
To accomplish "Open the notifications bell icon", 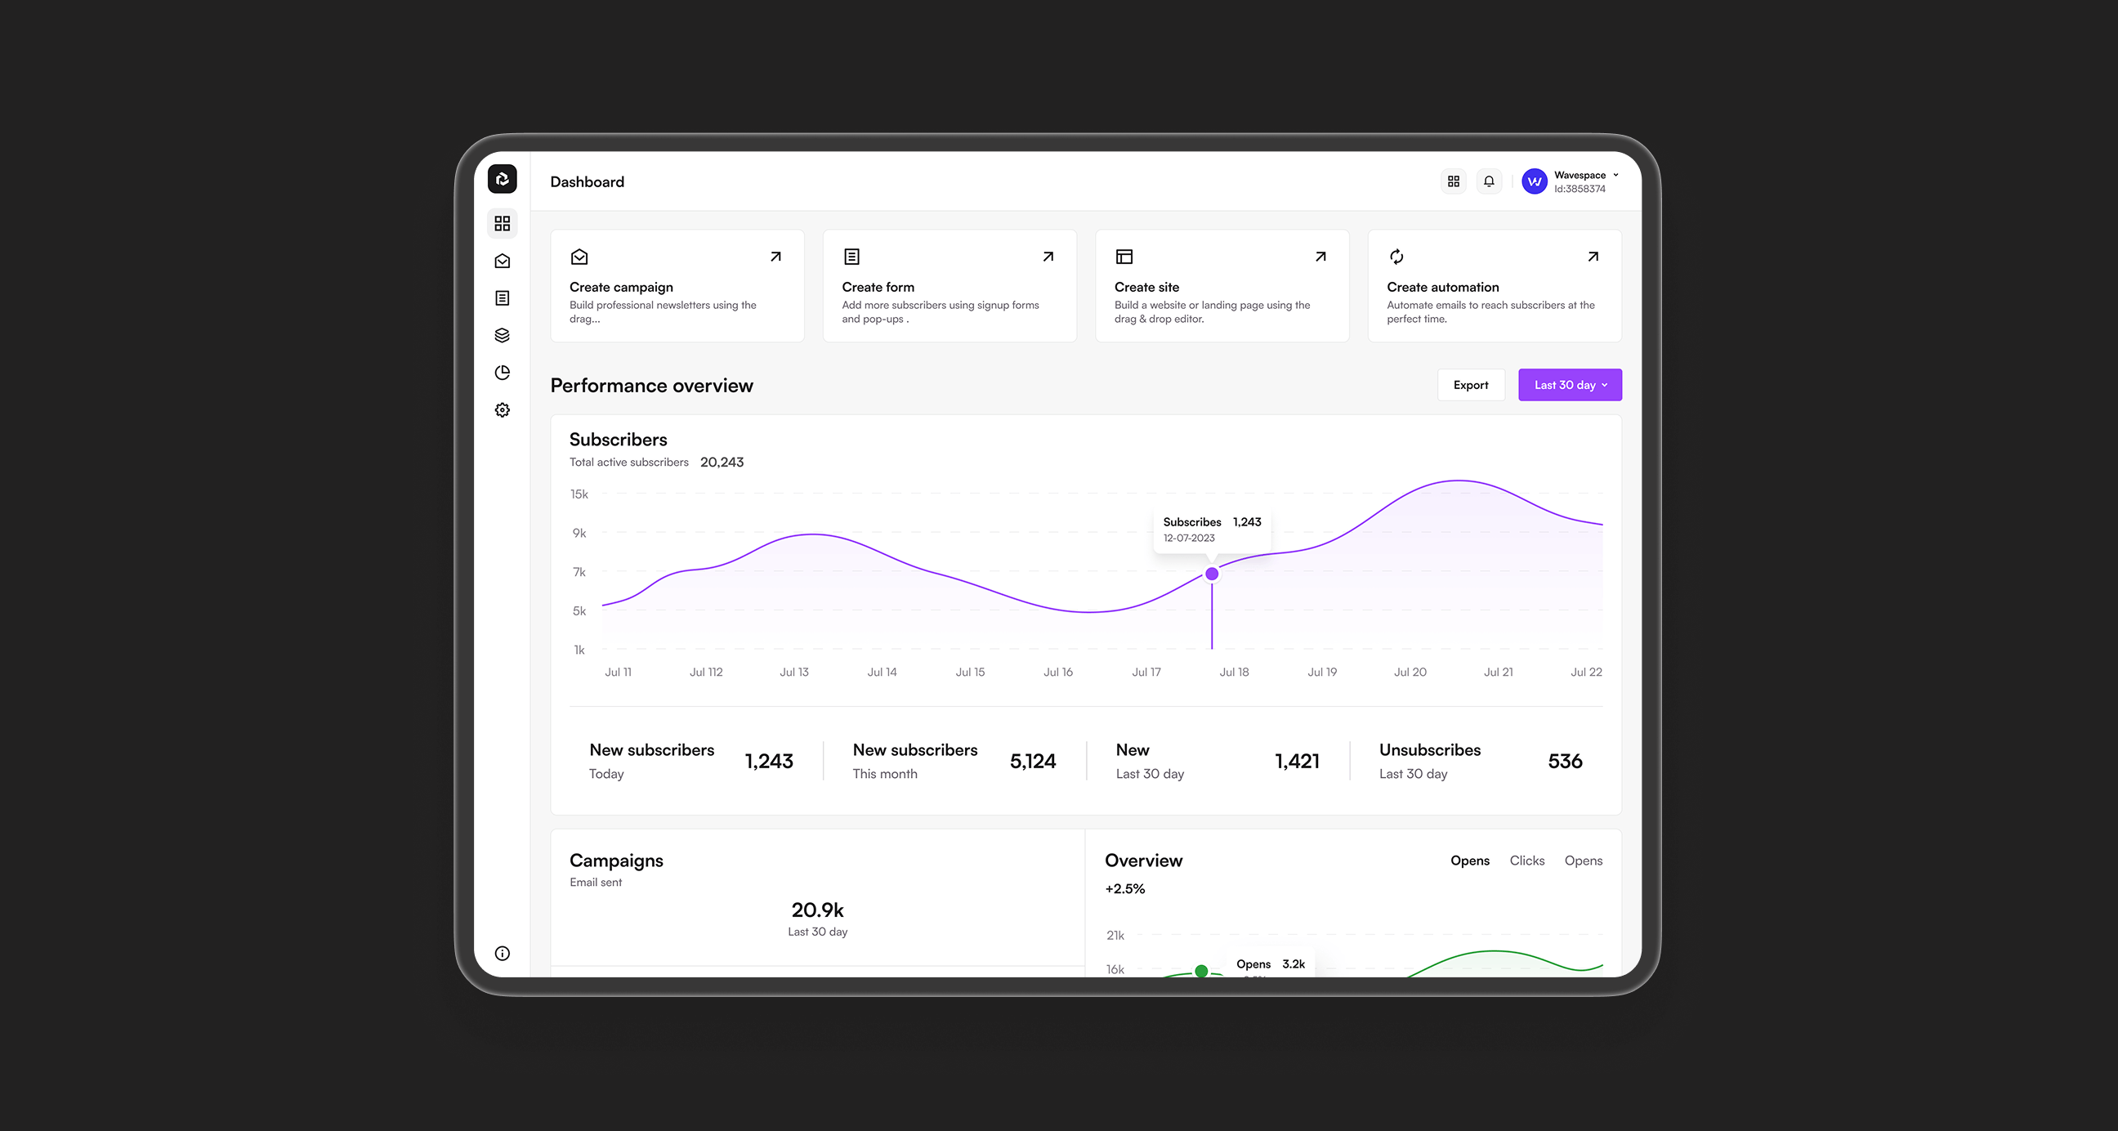I will pyautogui.click(x=1488, y=181).
